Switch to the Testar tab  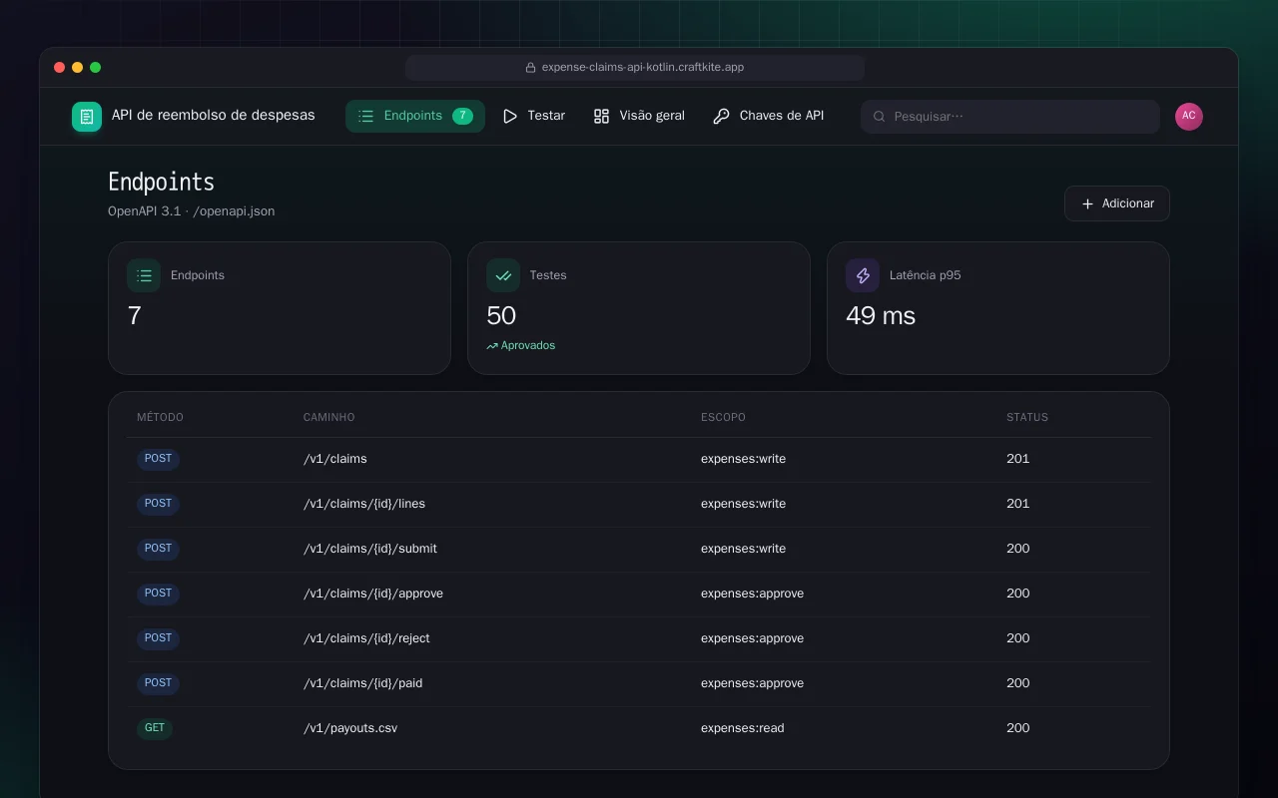pyautogui.click(x=534, y=116)
